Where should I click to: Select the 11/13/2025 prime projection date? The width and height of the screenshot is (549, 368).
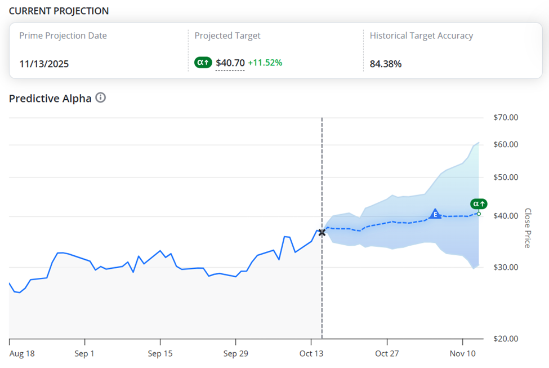[x=44, y=64]
